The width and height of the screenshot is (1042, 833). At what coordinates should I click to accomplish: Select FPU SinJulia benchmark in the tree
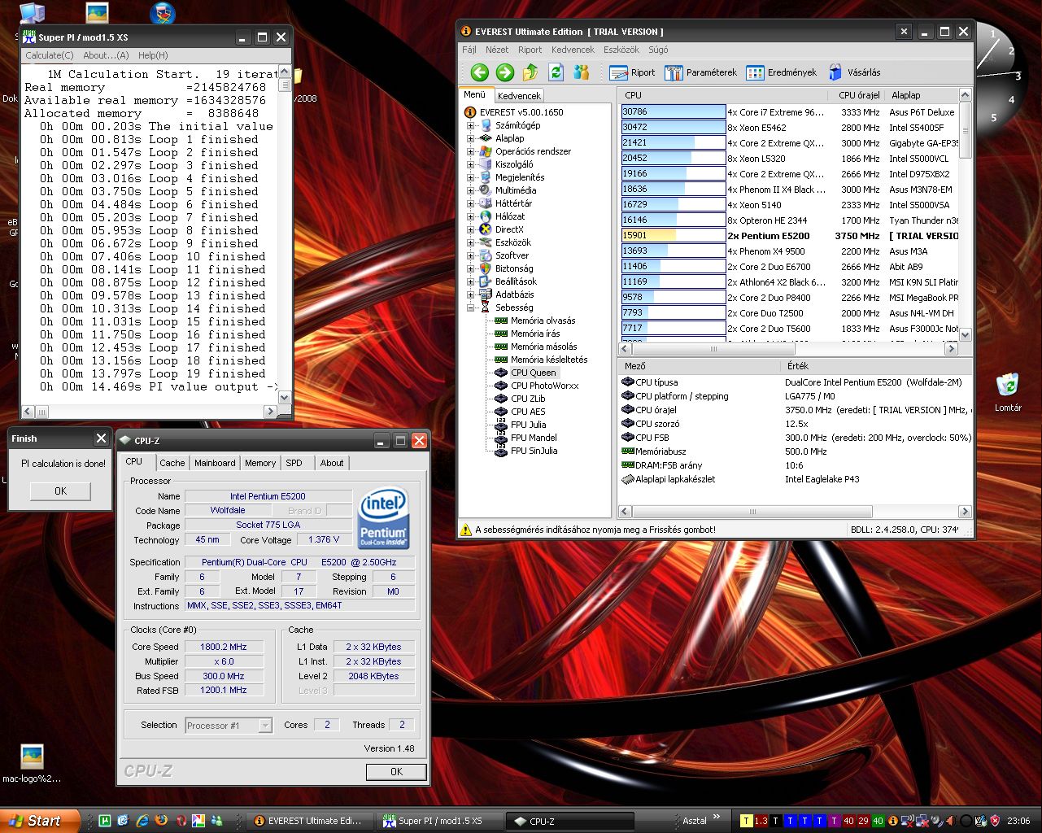pos(525,451)
